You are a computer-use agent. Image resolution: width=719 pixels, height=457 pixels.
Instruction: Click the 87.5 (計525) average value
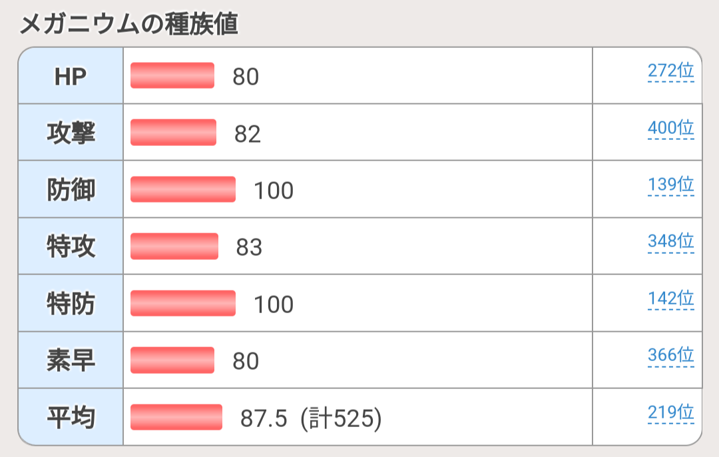click(310, 418)
